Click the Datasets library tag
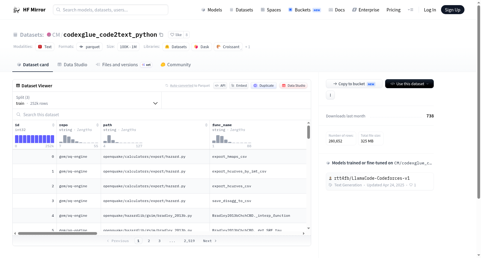Screen dimensions: 481x258 176,47
